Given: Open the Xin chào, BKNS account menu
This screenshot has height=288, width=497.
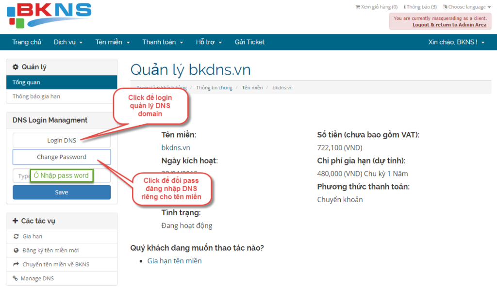Looking at the screenshot, I should (456, 42).
